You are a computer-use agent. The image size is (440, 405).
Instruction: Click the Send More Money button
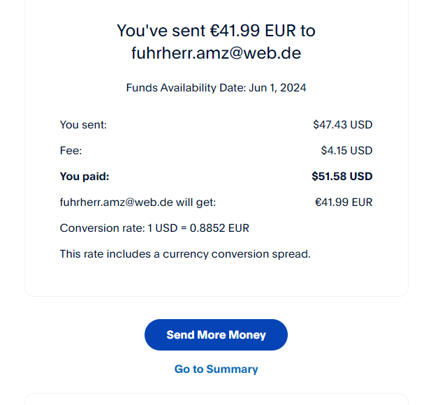tap(216, 335)
